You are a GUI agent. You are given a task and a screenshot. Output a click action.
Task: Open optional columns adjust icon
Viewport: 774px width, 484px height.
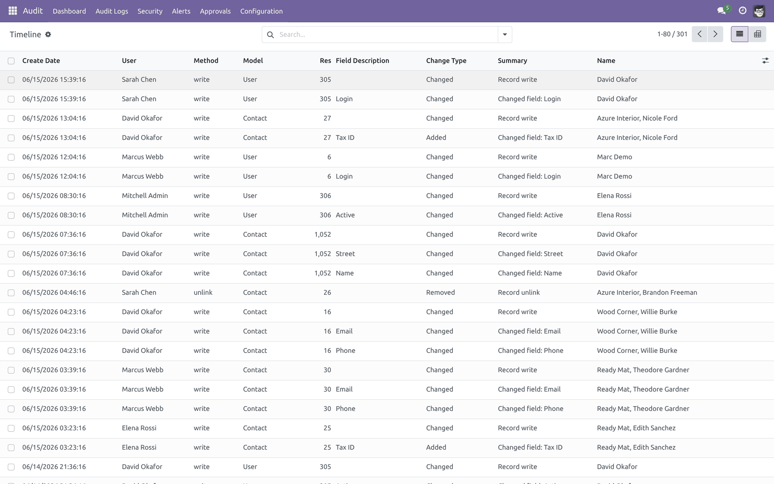pyautogui.click(x=765, y=60)
